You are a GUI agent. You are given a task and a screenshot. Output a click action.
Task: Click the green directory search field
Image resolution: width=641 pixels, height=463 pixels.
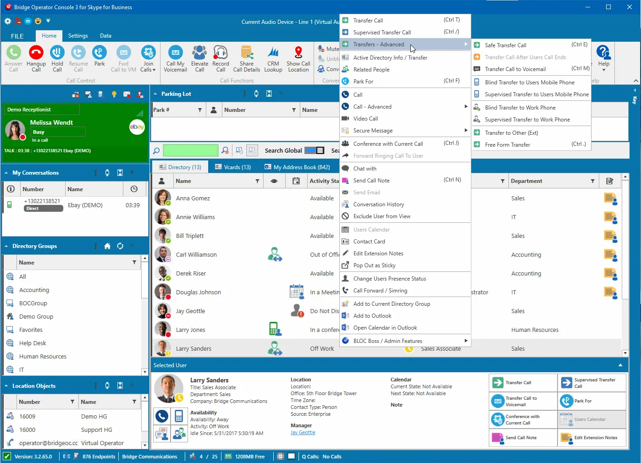[x=190, y=150]
